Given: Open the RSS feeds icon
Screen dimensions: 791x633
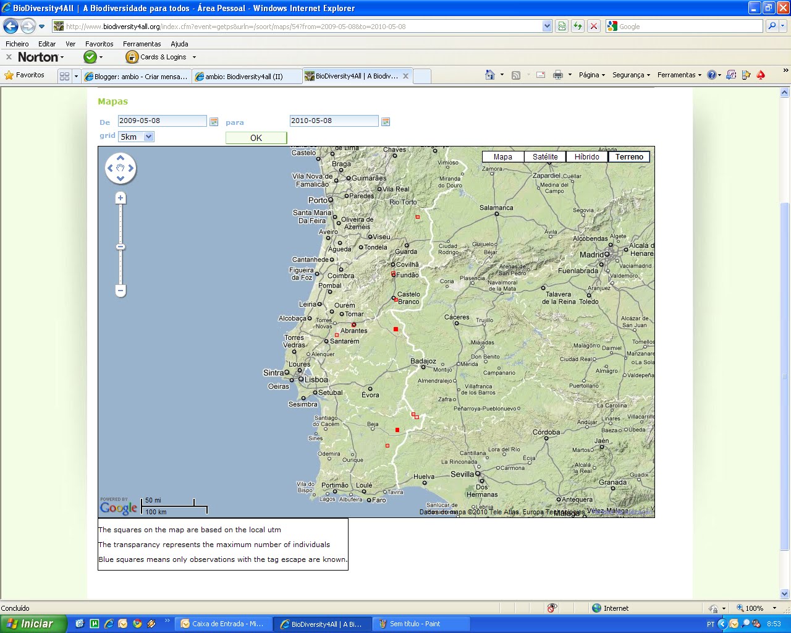Looking at the screenshot, I should (516, 75).
